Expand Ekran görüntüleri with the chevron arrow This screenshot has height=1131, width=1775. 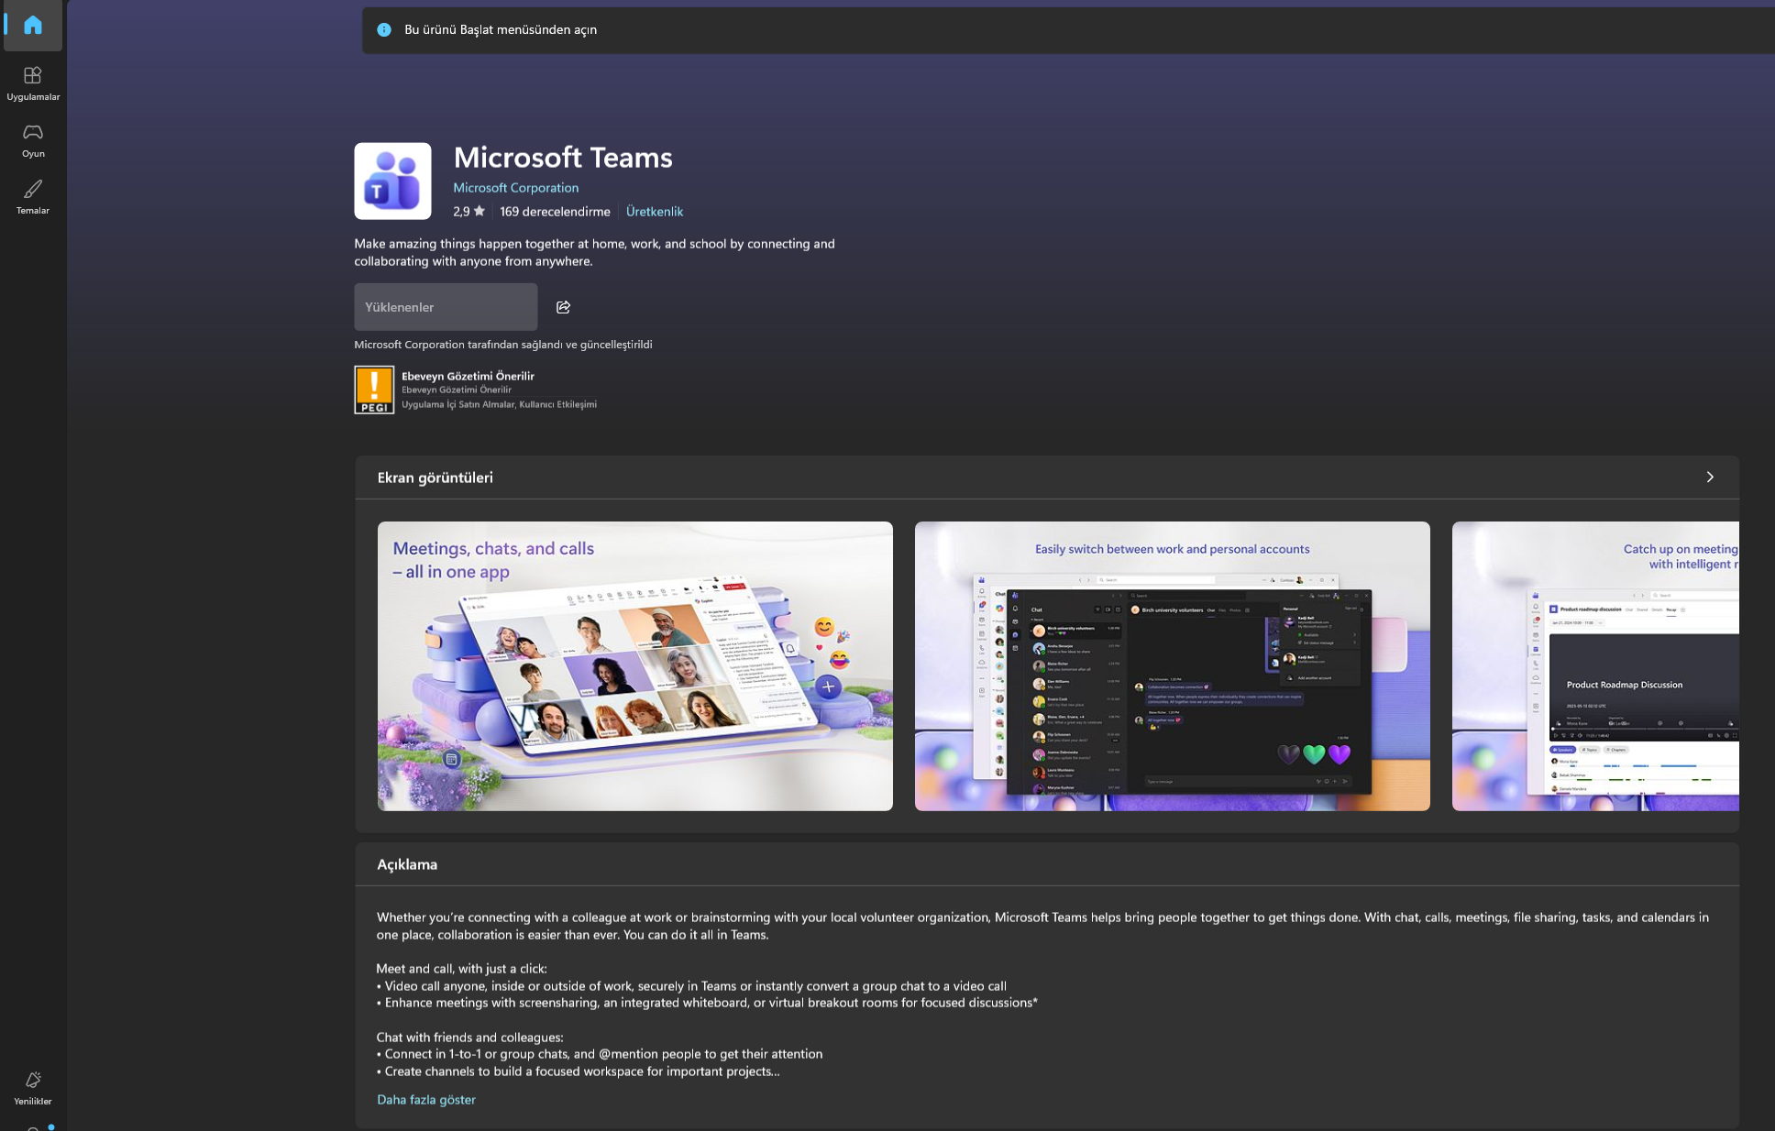[1709, 477]
